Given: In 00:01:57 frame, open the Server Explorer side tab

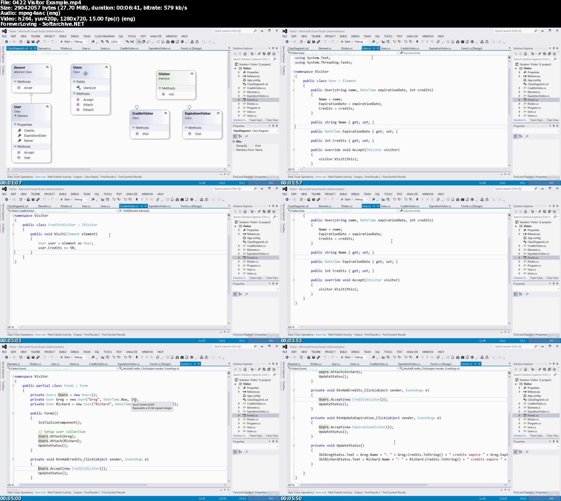Looking at the screenshot, I should pyautogui.click(x=284, y=55).
